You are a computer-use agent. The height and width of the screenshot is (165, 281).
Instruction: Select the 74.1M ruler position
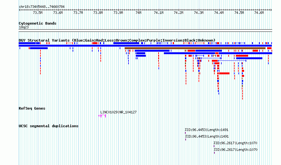158,13
